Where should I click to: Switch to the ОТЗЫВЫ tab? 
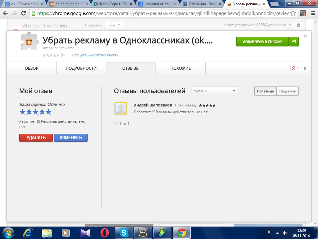[x=131, y=68]
